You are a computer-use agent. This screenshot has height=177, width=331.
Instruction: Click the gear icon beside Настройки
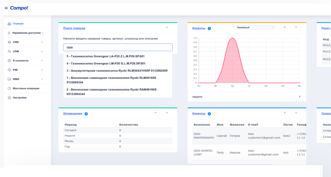click(9, 98)
